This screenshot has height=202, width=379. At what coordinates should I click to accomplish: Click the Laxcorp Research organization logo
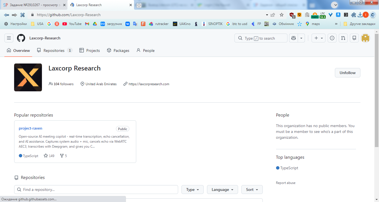point(28,77)
